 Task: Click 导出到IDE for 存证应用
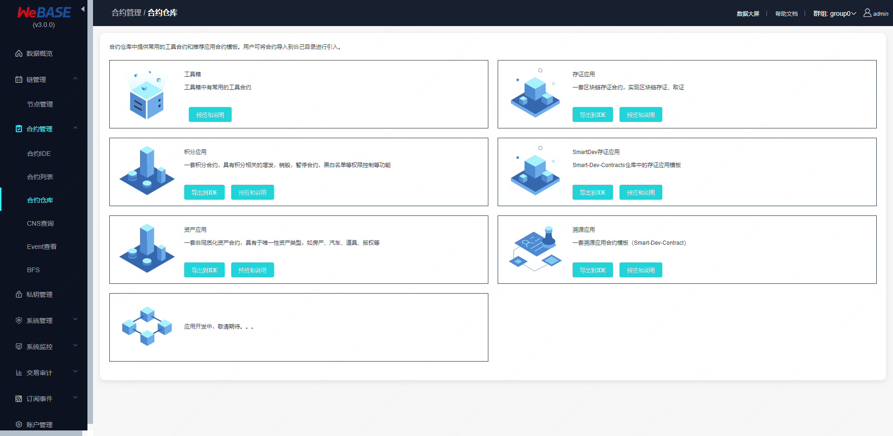pyautogui.click(x=593, y=114)
